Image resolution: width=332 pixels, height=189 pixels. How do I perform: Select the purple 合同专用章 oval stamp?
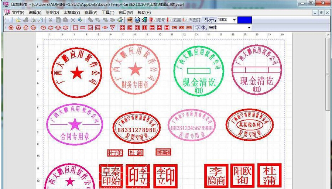click(75, 124)
